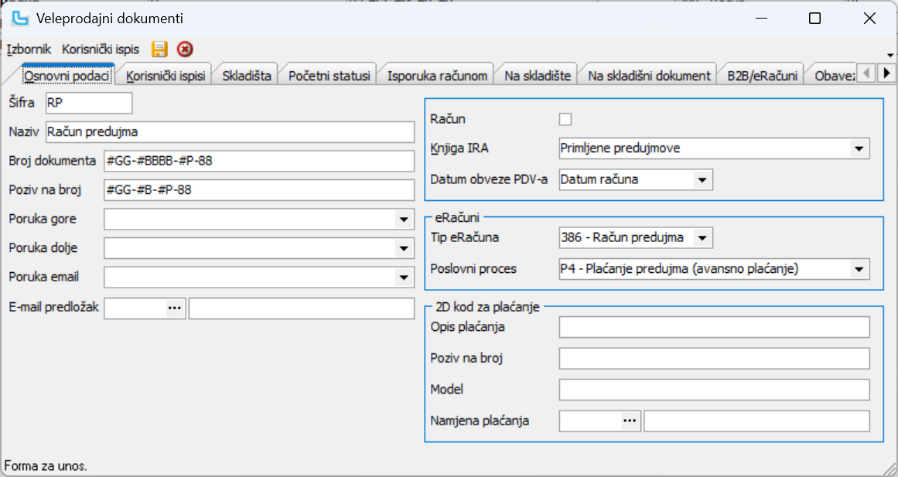
Task: Click the red cancel icon in toolbar
Action: click(x=185, y=49)
